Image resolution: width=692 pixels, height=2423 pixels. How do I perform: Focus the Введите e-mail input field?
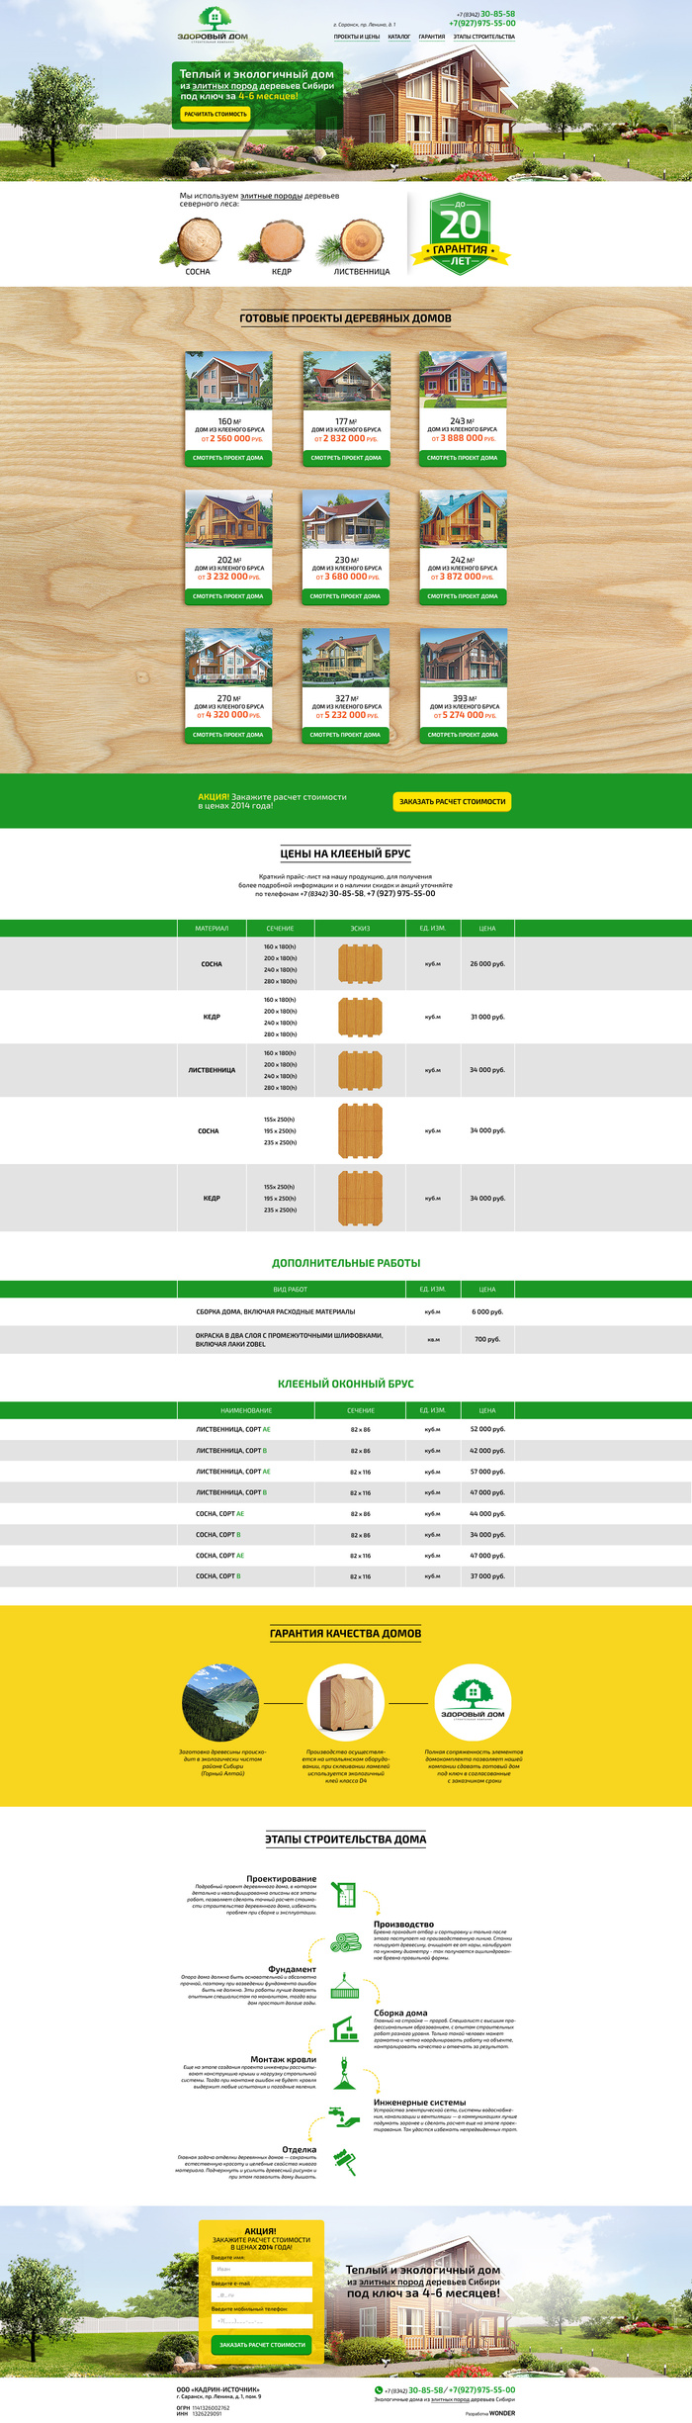pyautogui.click(x=262, y=2295)
